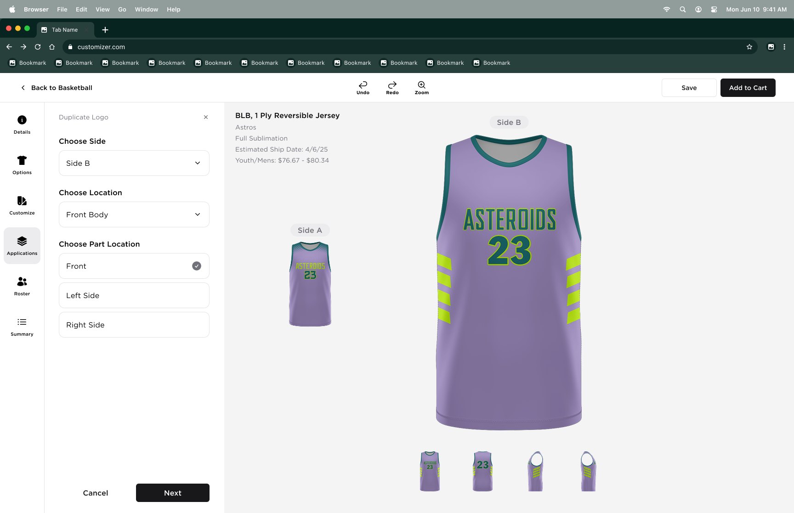Open the Window menu
This screenshot has height=513, width=794.
(x=147, y=9)
